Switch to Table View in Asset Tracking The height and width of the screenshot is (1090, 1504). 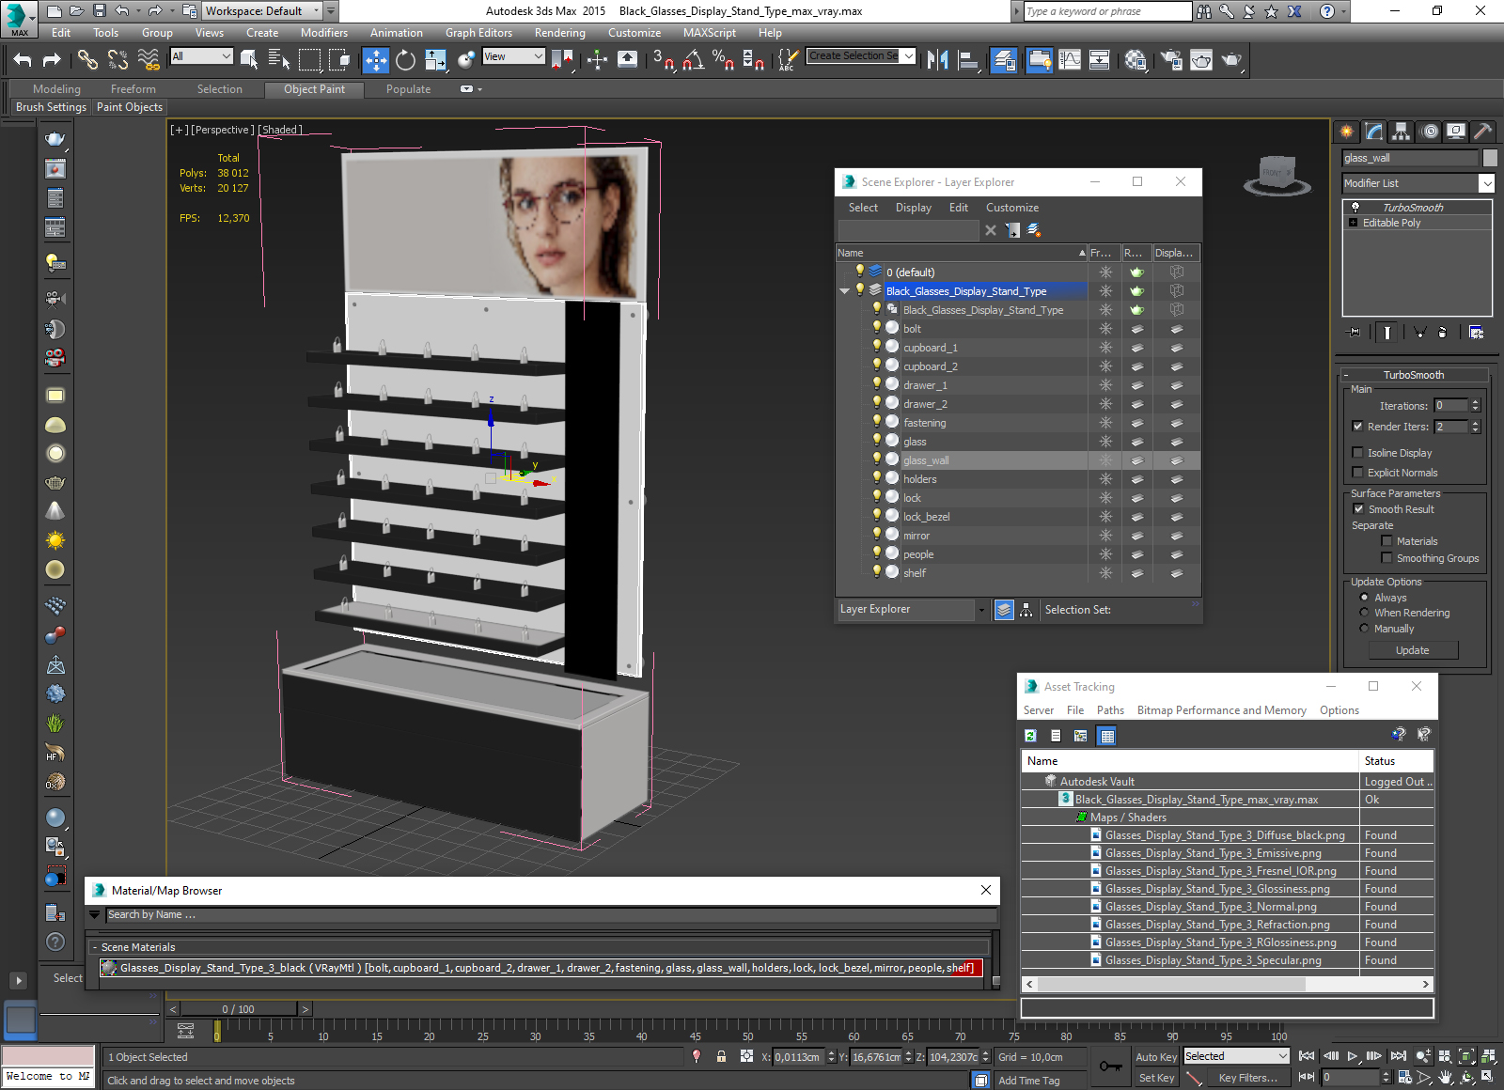tap(1107, 736)
